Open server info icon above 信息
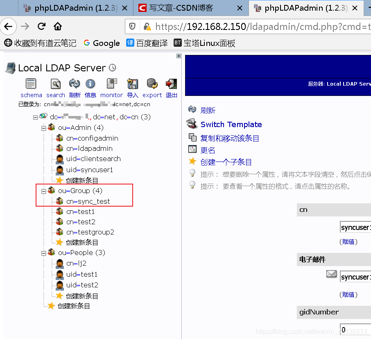371x339 pixels. pos(90,84)
